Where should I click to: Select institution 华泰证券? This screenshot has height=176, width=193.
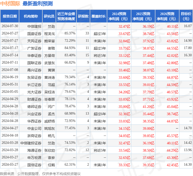pos(34,56)
